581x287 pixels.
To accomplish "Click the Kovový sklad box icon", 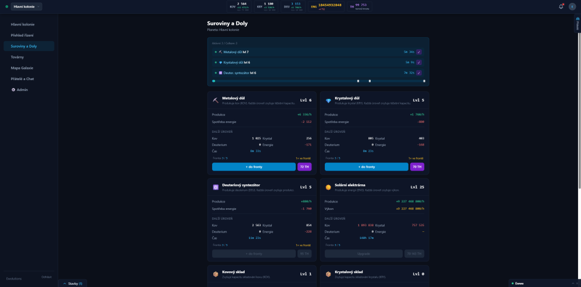I will coord(216,274).
